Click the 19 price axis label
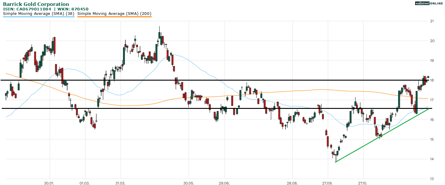The image size is (445, 185). pyautogui.click(x=432, y=60)
